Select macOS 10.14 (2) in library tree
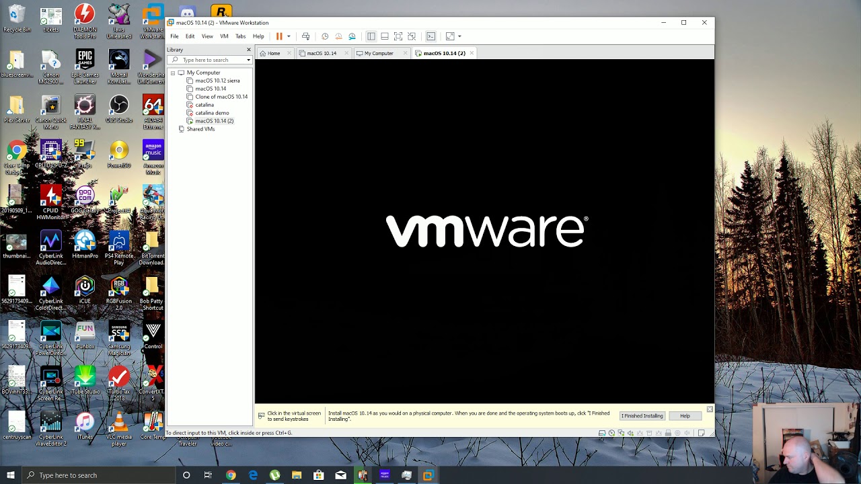The width and height of the screenshot is (861, 484). [x=214, y=121]
